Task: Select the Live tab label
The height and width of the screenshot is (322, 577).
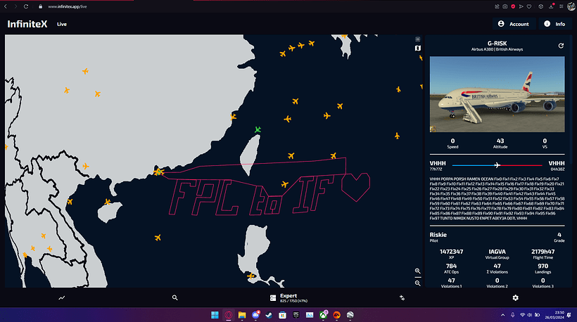Action: click(x=62, y=25)
